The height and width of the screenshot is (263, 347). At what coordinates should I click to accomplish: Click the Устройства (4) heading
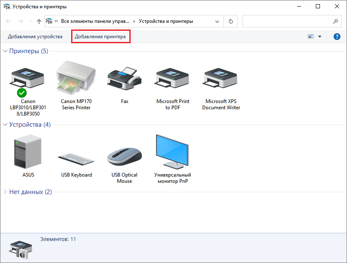click(x=30, y=125)
